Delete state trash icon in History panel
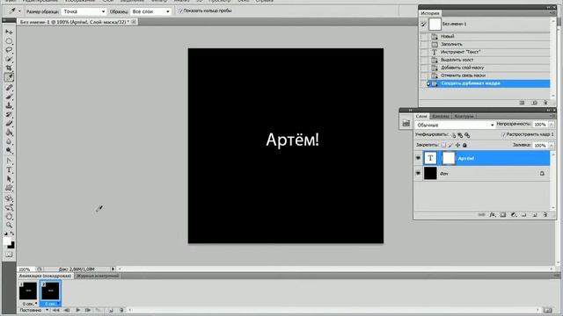563x316 pixels. tap(545, 103)
